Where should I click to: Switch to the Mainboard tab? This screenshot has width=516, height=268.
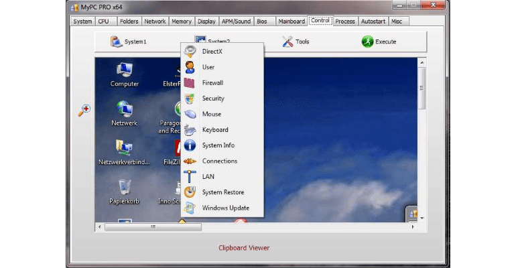[291, 21]
